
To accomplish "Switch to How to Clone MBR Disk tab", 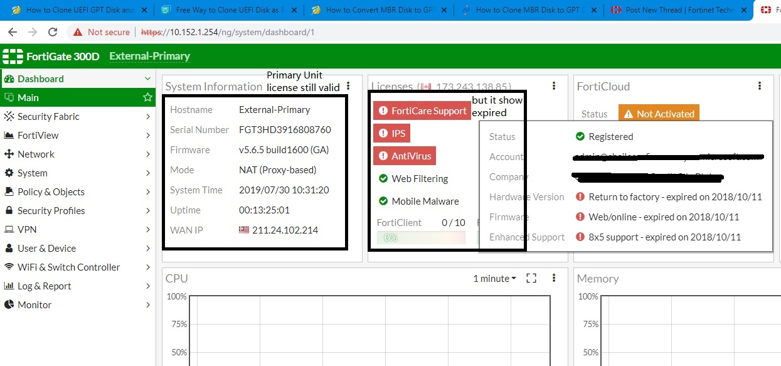I will click(528, 10).
